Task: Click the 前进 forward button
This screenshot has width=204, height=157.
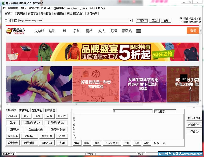Action: (x=166, y=21)
